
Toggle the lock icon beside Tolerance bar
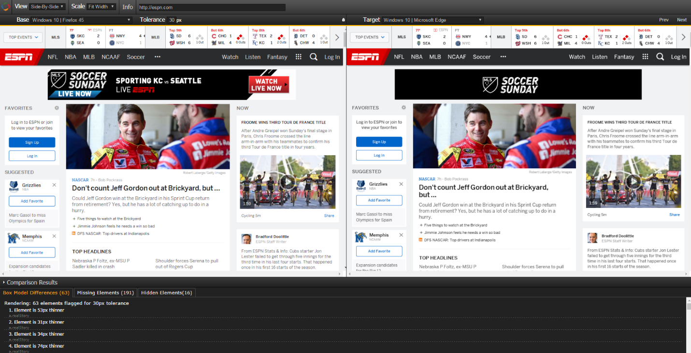(343, 20)
